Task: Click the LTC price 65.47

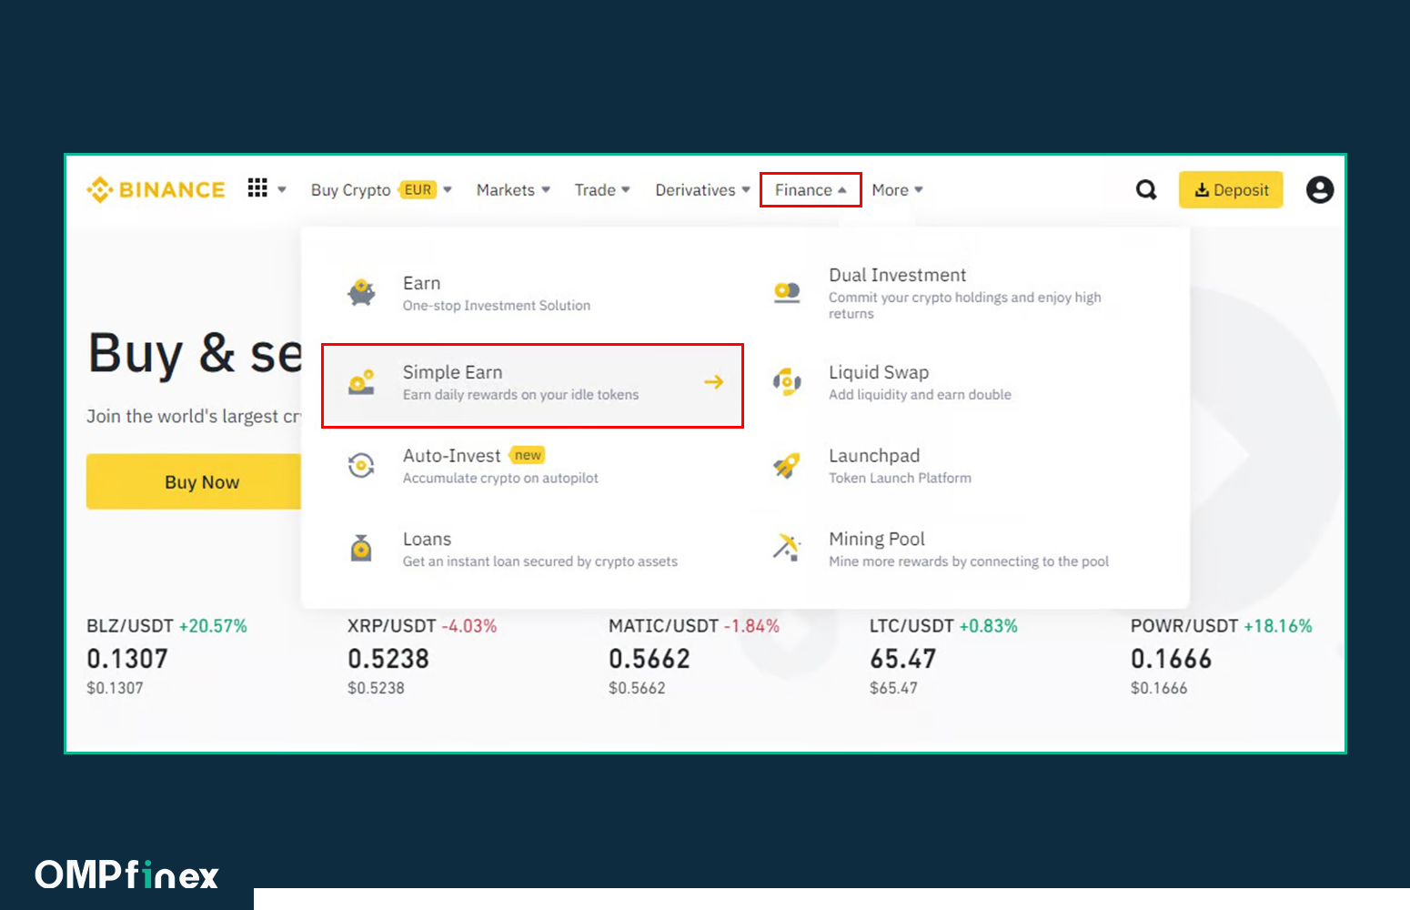Action: tap(903, 659)
